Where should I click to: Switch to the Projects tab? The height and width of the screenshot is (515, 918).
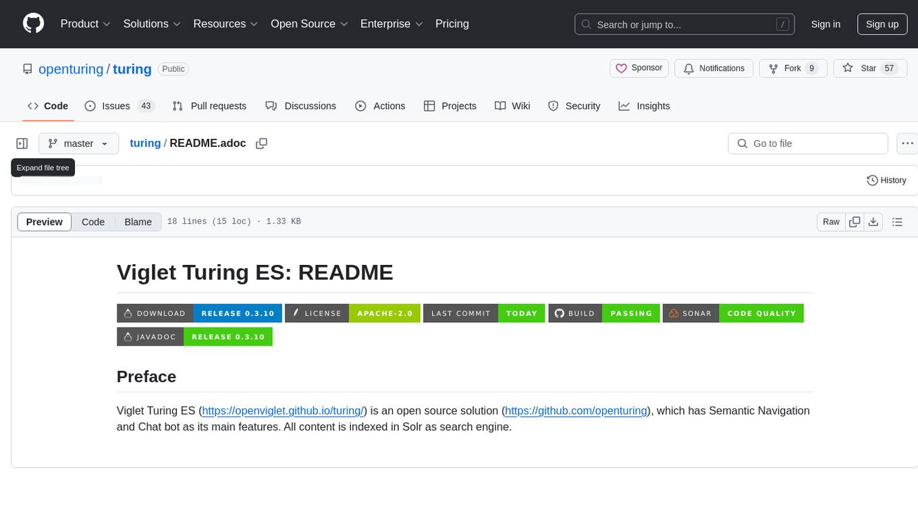(450, 106)
